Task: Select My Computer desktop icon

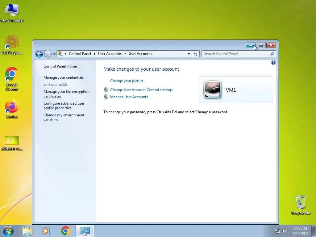Action: point(12,13)
